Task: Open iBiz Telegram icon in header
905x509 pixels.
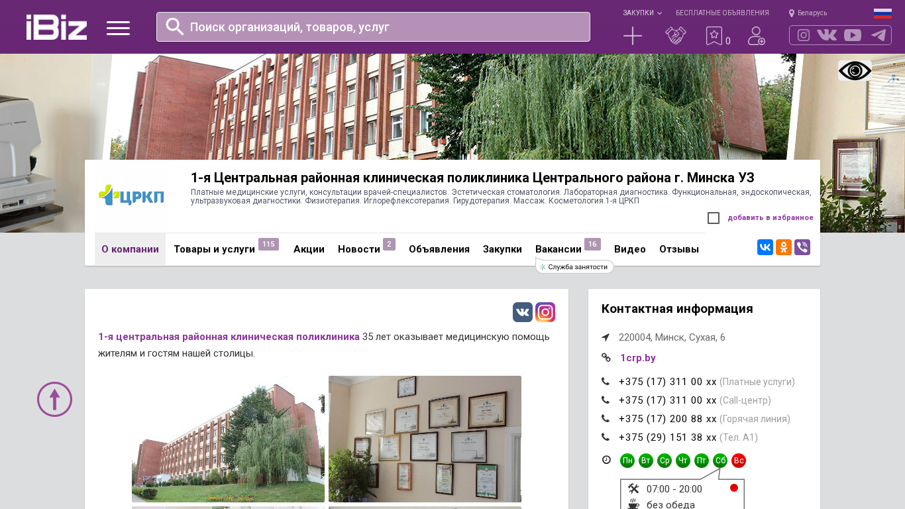Action: click(878, 35)
